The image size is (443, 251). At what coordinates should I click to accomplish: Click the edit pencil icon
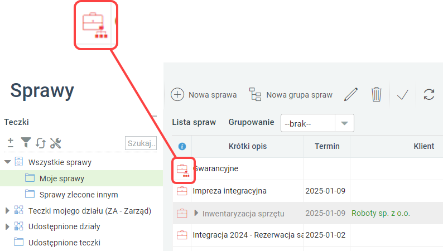[351, 94]
